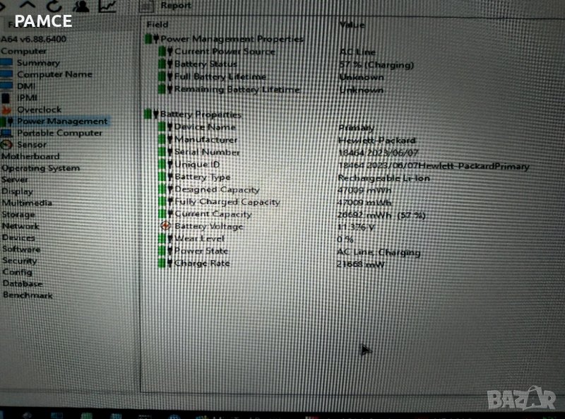Viewport: 565px width, 419px height.
Task: Select the Wear Level row
Action: [x=199, y=239]
